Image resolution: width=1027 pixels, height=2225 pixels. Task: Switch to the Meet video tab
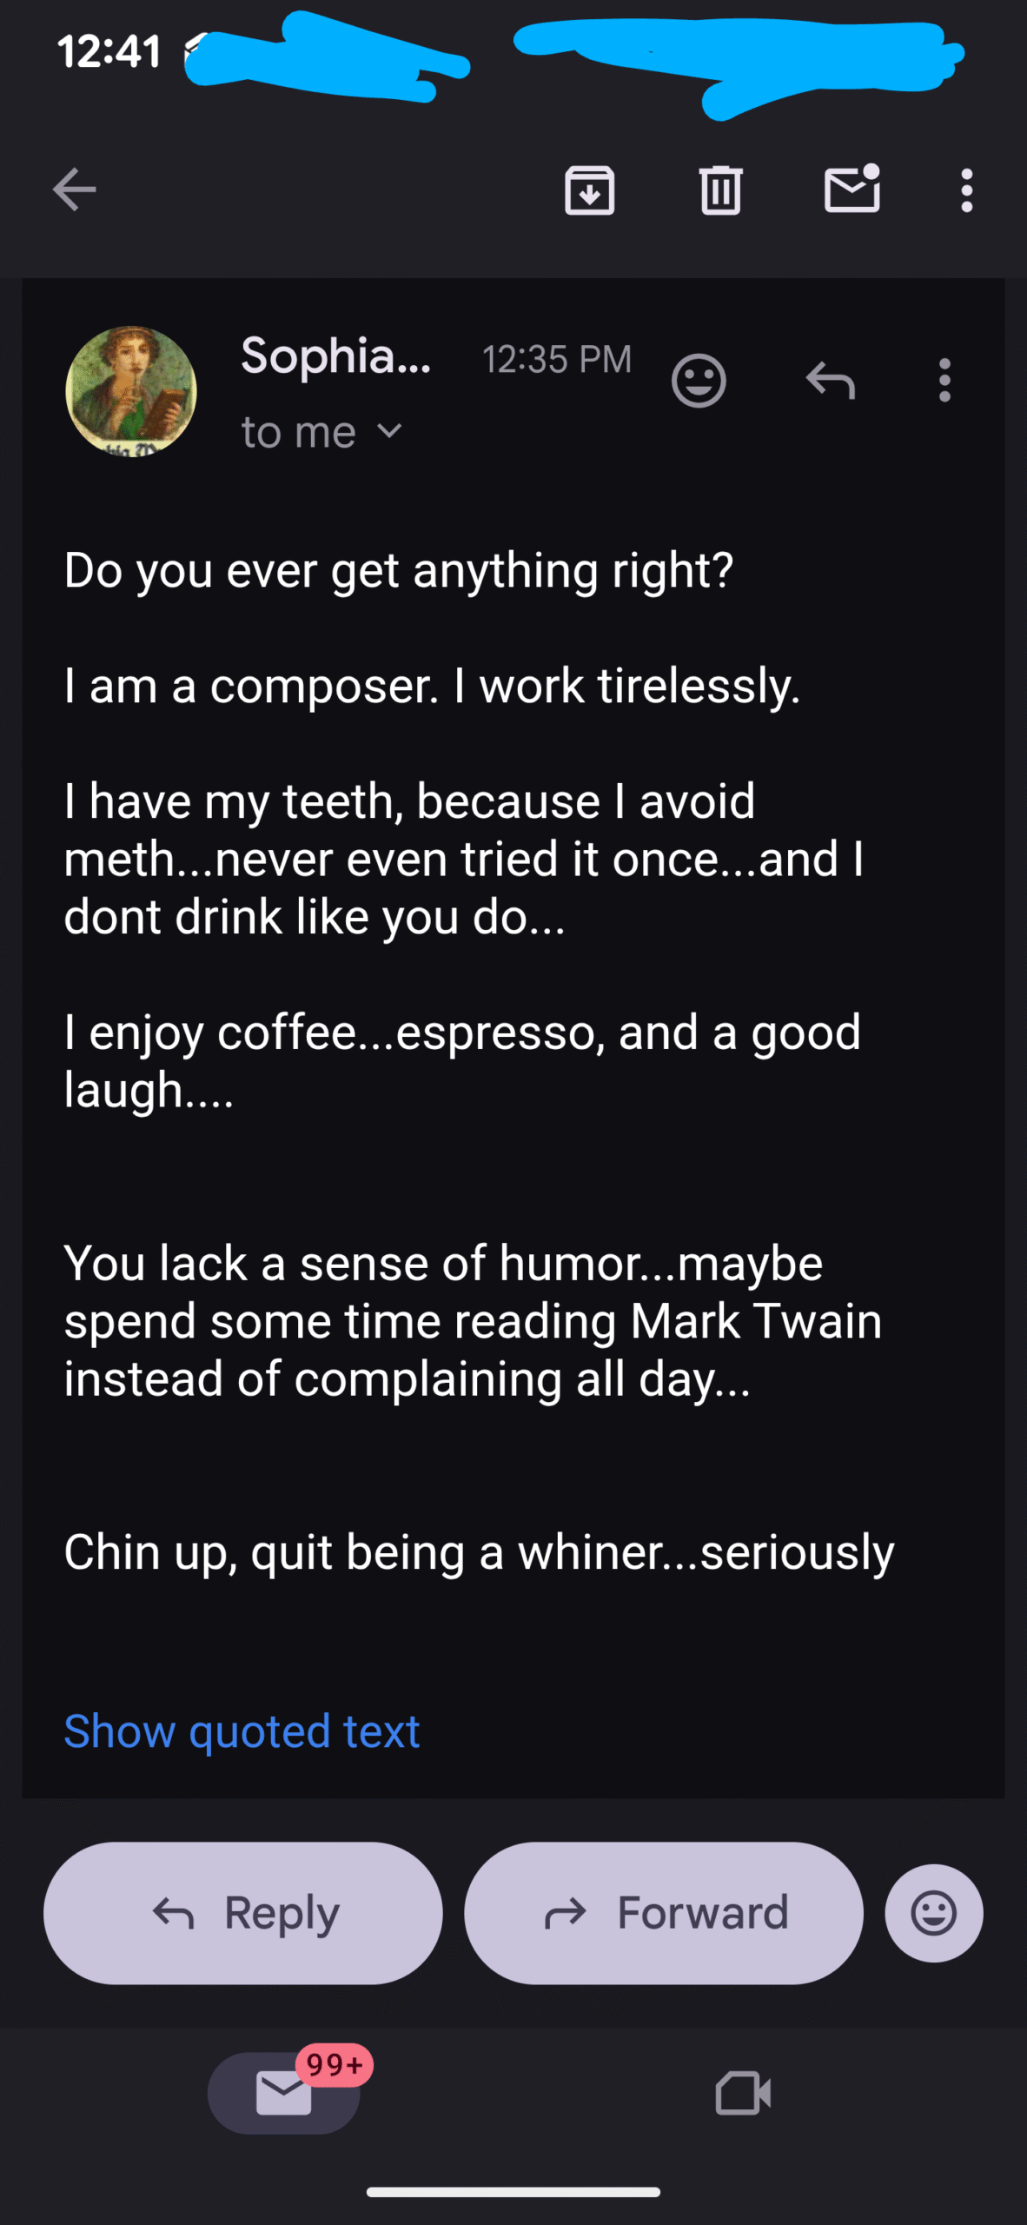coord(743,2093)
